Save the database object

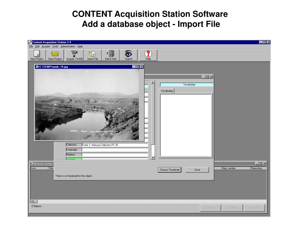coord(197,170)
